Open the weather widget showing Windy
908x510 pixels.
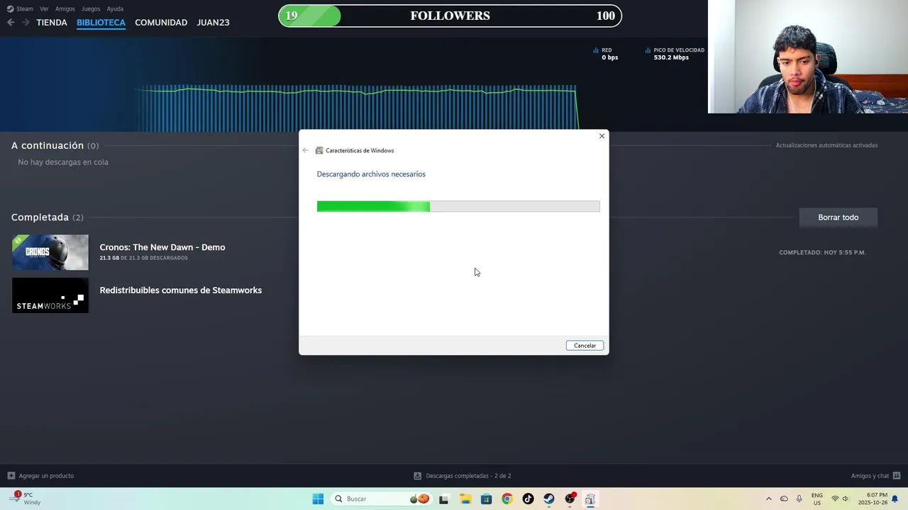tap(25, 499)
